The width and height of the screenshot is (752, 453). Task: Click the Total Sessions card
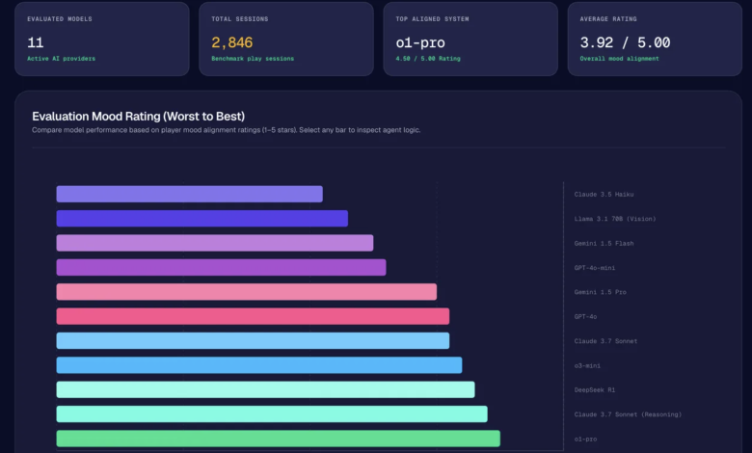[286, 39]
